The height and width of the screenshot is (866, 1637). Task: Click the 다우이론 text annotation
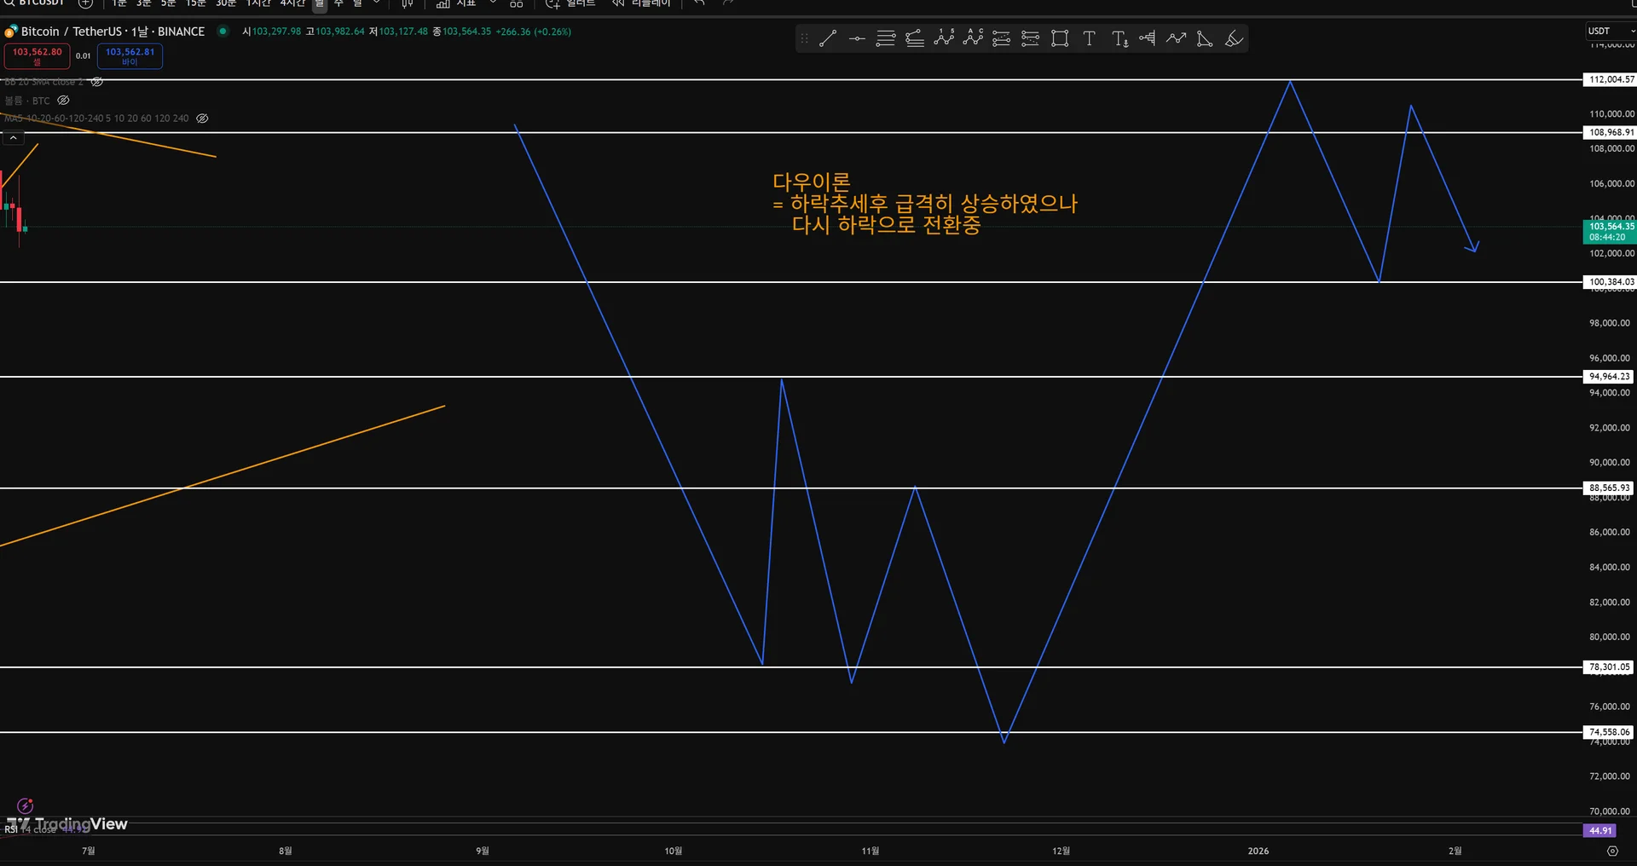[925, 204]
